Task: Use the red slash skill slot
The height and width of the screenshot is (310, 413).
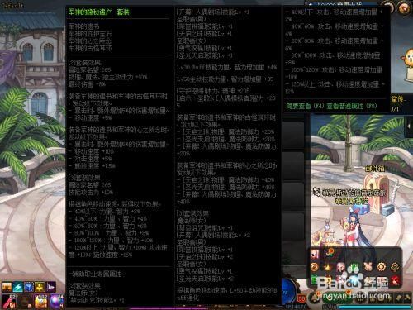Action: point(9,301)
